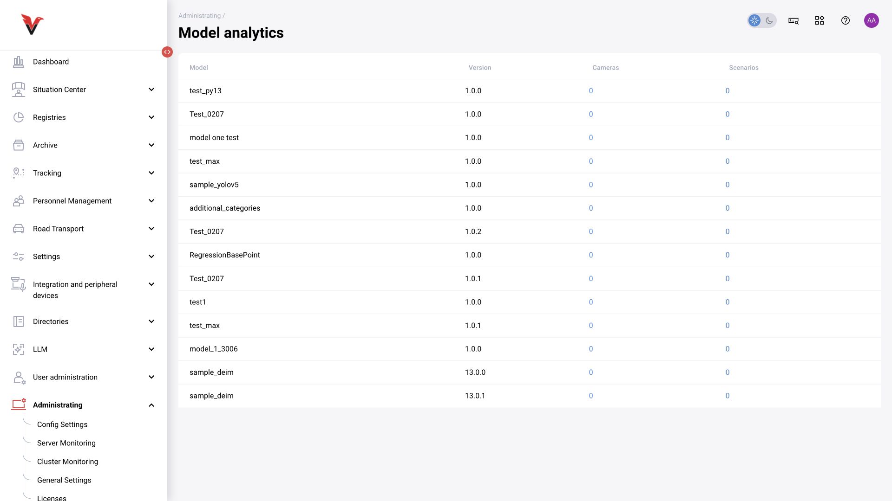892x501 pixels.
Task: Click the Directories book icon
Action: tap(19, 321)
